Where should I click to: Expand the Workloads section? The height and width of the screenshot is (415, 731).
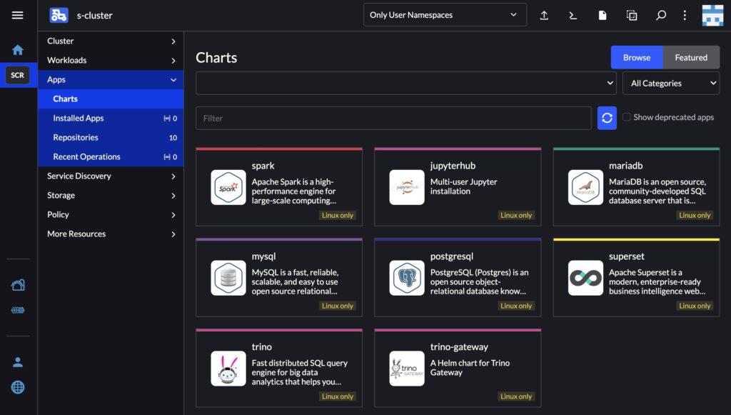coord(111,60)
